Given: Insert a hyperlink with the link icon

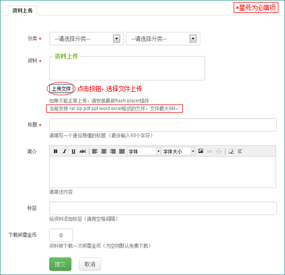Looking at the screenshot, I should tap(210, 151).
